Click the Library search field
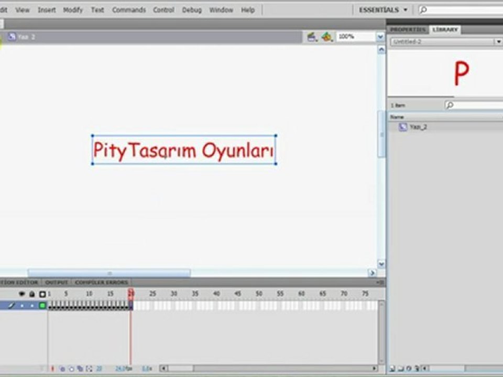The image size is (503, 377). (474, 105)
